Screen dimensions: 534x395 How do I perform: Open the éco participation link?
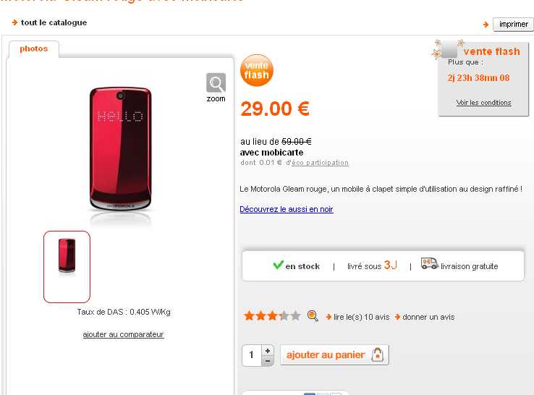pyautogui.click(x=320, y=163)
